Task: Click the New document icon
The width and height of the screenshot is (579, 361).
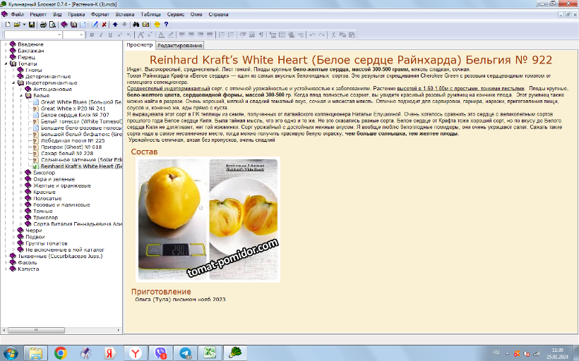Action: (x=8, y=25)
